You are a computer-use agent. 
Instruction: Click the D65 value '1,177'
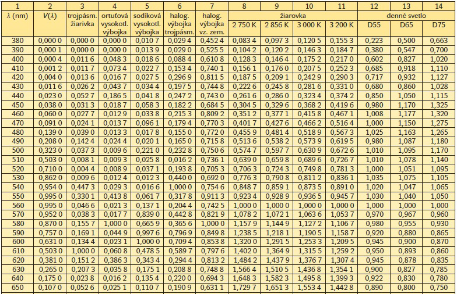point(406,114)
